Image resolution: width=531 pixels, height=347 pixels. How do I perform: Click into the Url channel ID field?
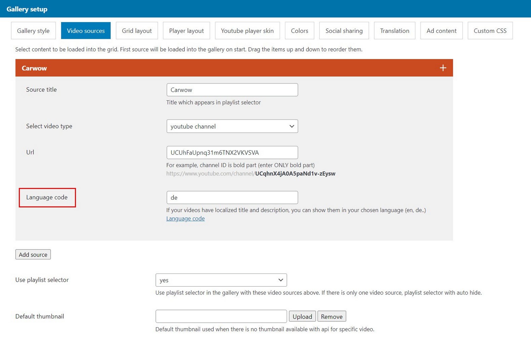coord(232,153)
